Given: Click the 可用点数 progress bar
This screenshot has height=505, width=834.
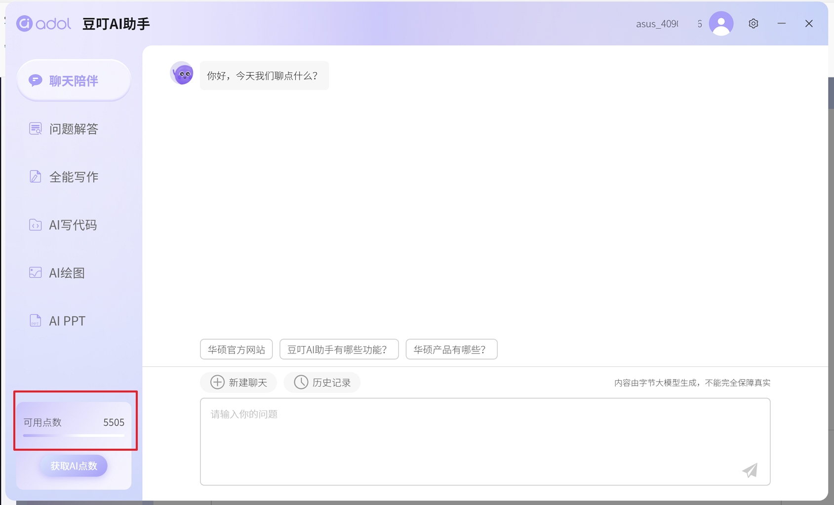Looking at the screenshot, I should click(x=74, y=435).
